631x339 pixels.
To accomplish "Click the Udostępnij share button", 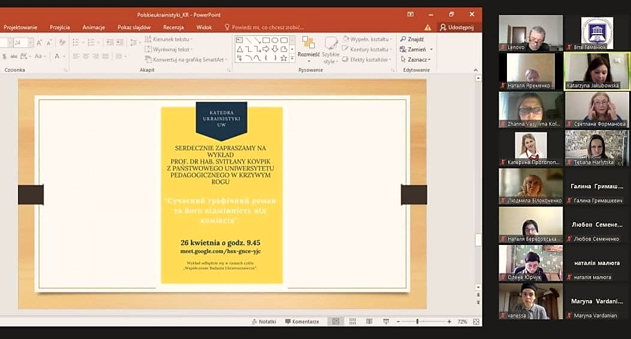I will click(457, 27).
